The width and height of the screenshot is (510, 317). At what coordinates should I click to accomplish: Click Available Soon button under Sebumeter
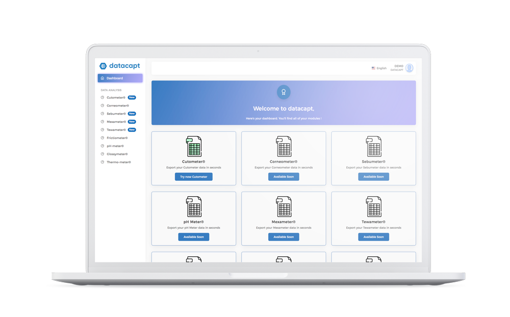(x=374, y=177)
